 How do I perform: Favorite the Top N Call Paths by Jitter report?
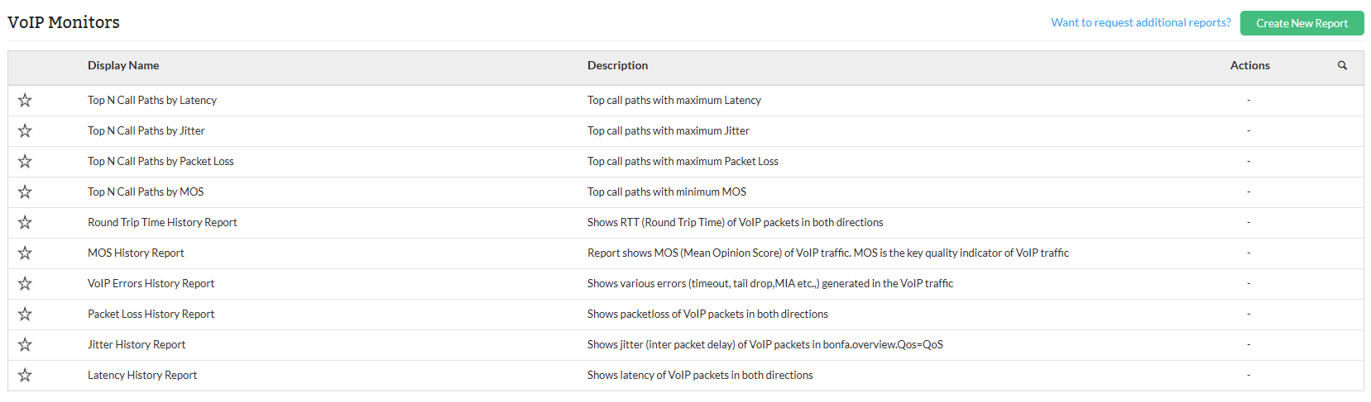click(25, 131)
